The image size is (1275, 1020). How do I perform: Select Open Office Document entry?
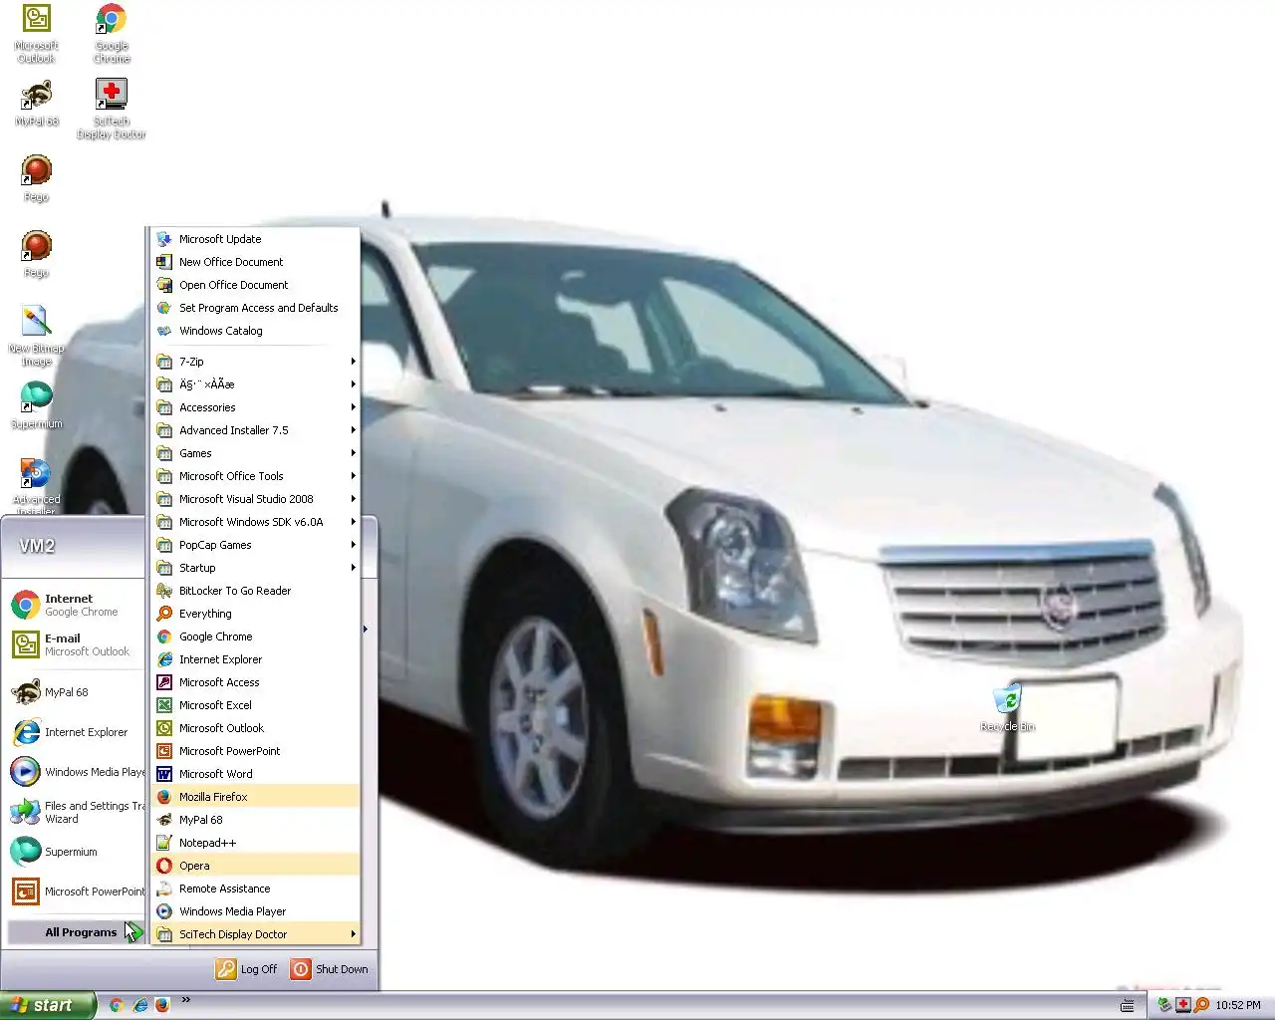click(x=255, y=285)
